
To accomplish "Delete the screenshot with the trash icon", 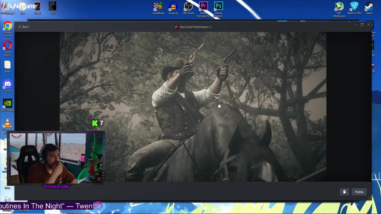I will tap(344, 192).
